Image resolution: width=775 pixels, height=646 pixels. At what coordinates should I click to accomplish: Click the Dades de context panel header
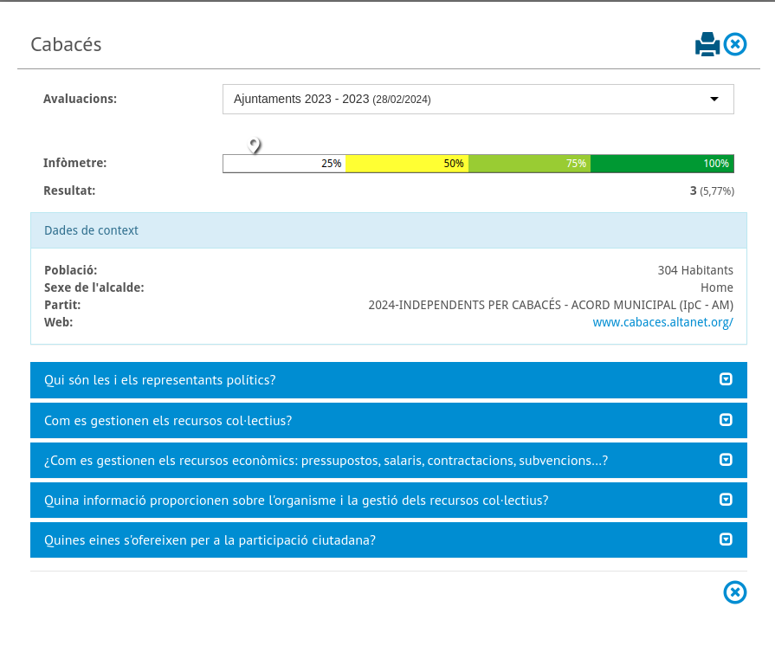(388, 230)
